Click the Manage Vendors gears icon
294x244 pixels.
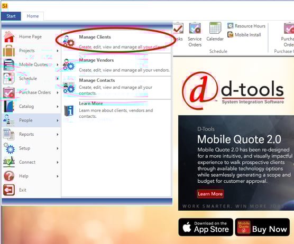coord(69,64)
